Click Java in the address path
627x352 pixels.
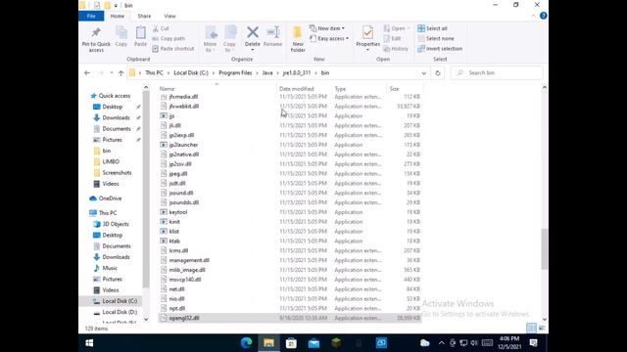[x=267, y=73]
